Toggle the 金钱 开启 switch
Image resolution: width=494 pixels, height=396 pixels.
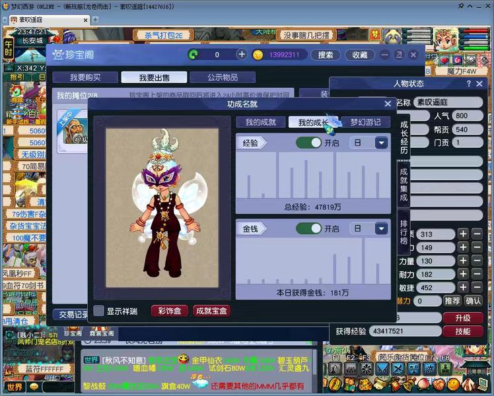(x=309, y=228)
